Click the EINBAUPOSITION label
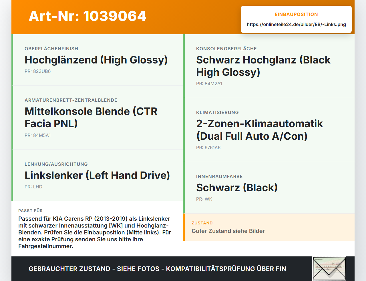This screenshot has height=281, width=366. 296,14
